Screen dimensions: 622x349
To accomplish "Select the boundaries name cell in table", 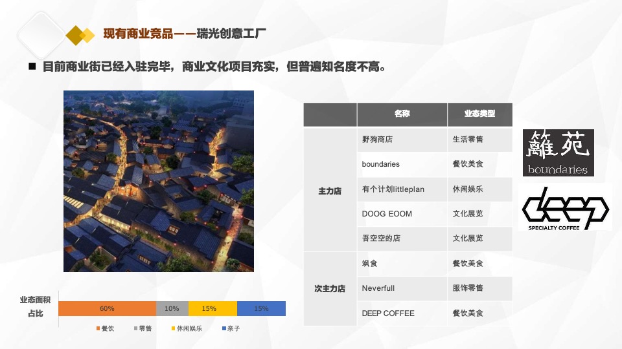I will 402,164.
